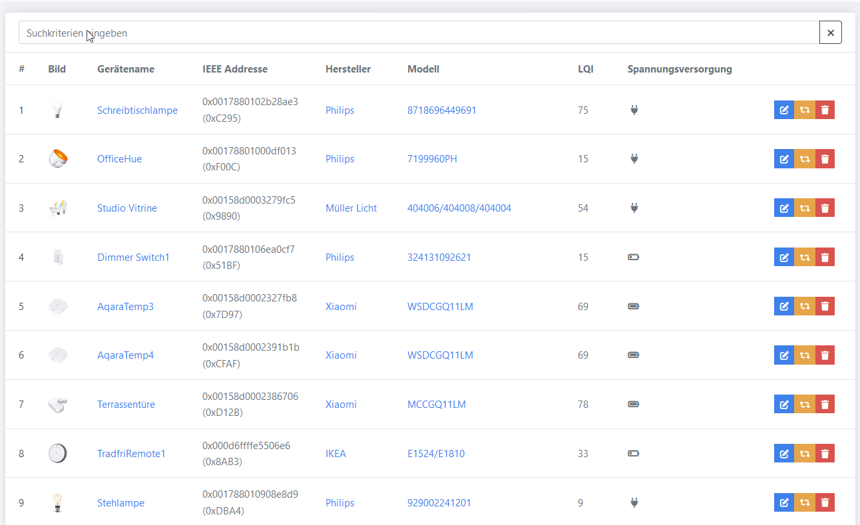Viewport: 860px width, 525px height.
Task: Open the edit icon for Dimmer Switch1
Action: [784, 257]
